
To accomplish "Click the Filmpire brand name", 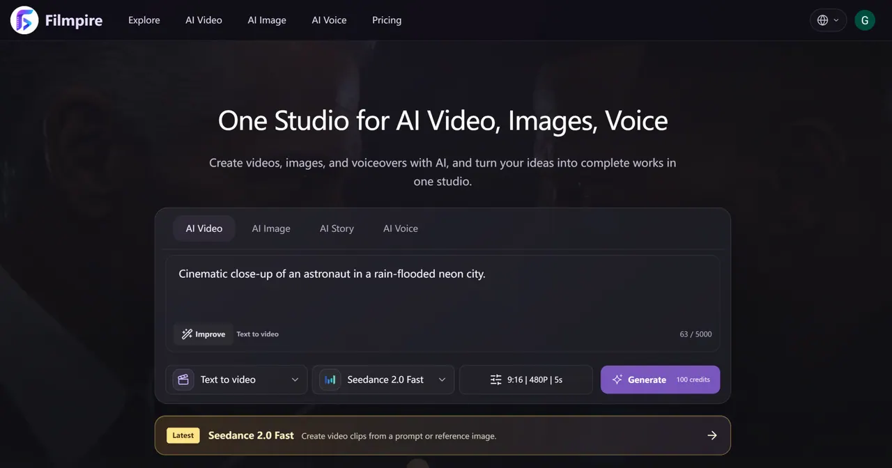I will [x=74, y=21].
